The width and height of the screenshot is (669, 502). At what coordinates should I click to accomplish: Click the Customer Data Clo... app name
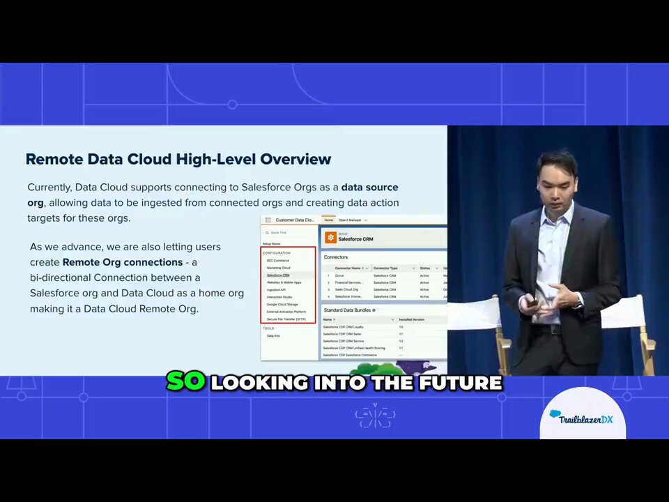(295, 220)
